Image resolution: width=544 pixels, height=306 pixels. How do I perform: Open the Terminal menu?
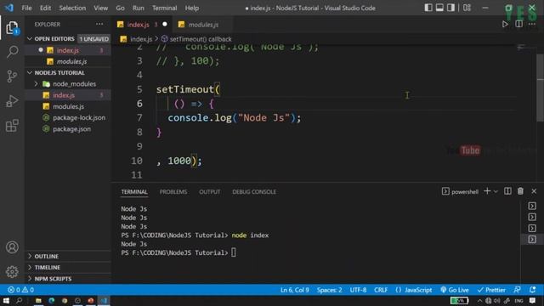click(x=164, y=8)
